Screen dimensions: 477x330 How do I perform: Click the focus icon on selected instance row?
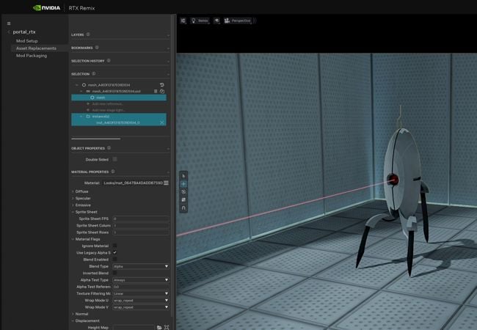162,122
